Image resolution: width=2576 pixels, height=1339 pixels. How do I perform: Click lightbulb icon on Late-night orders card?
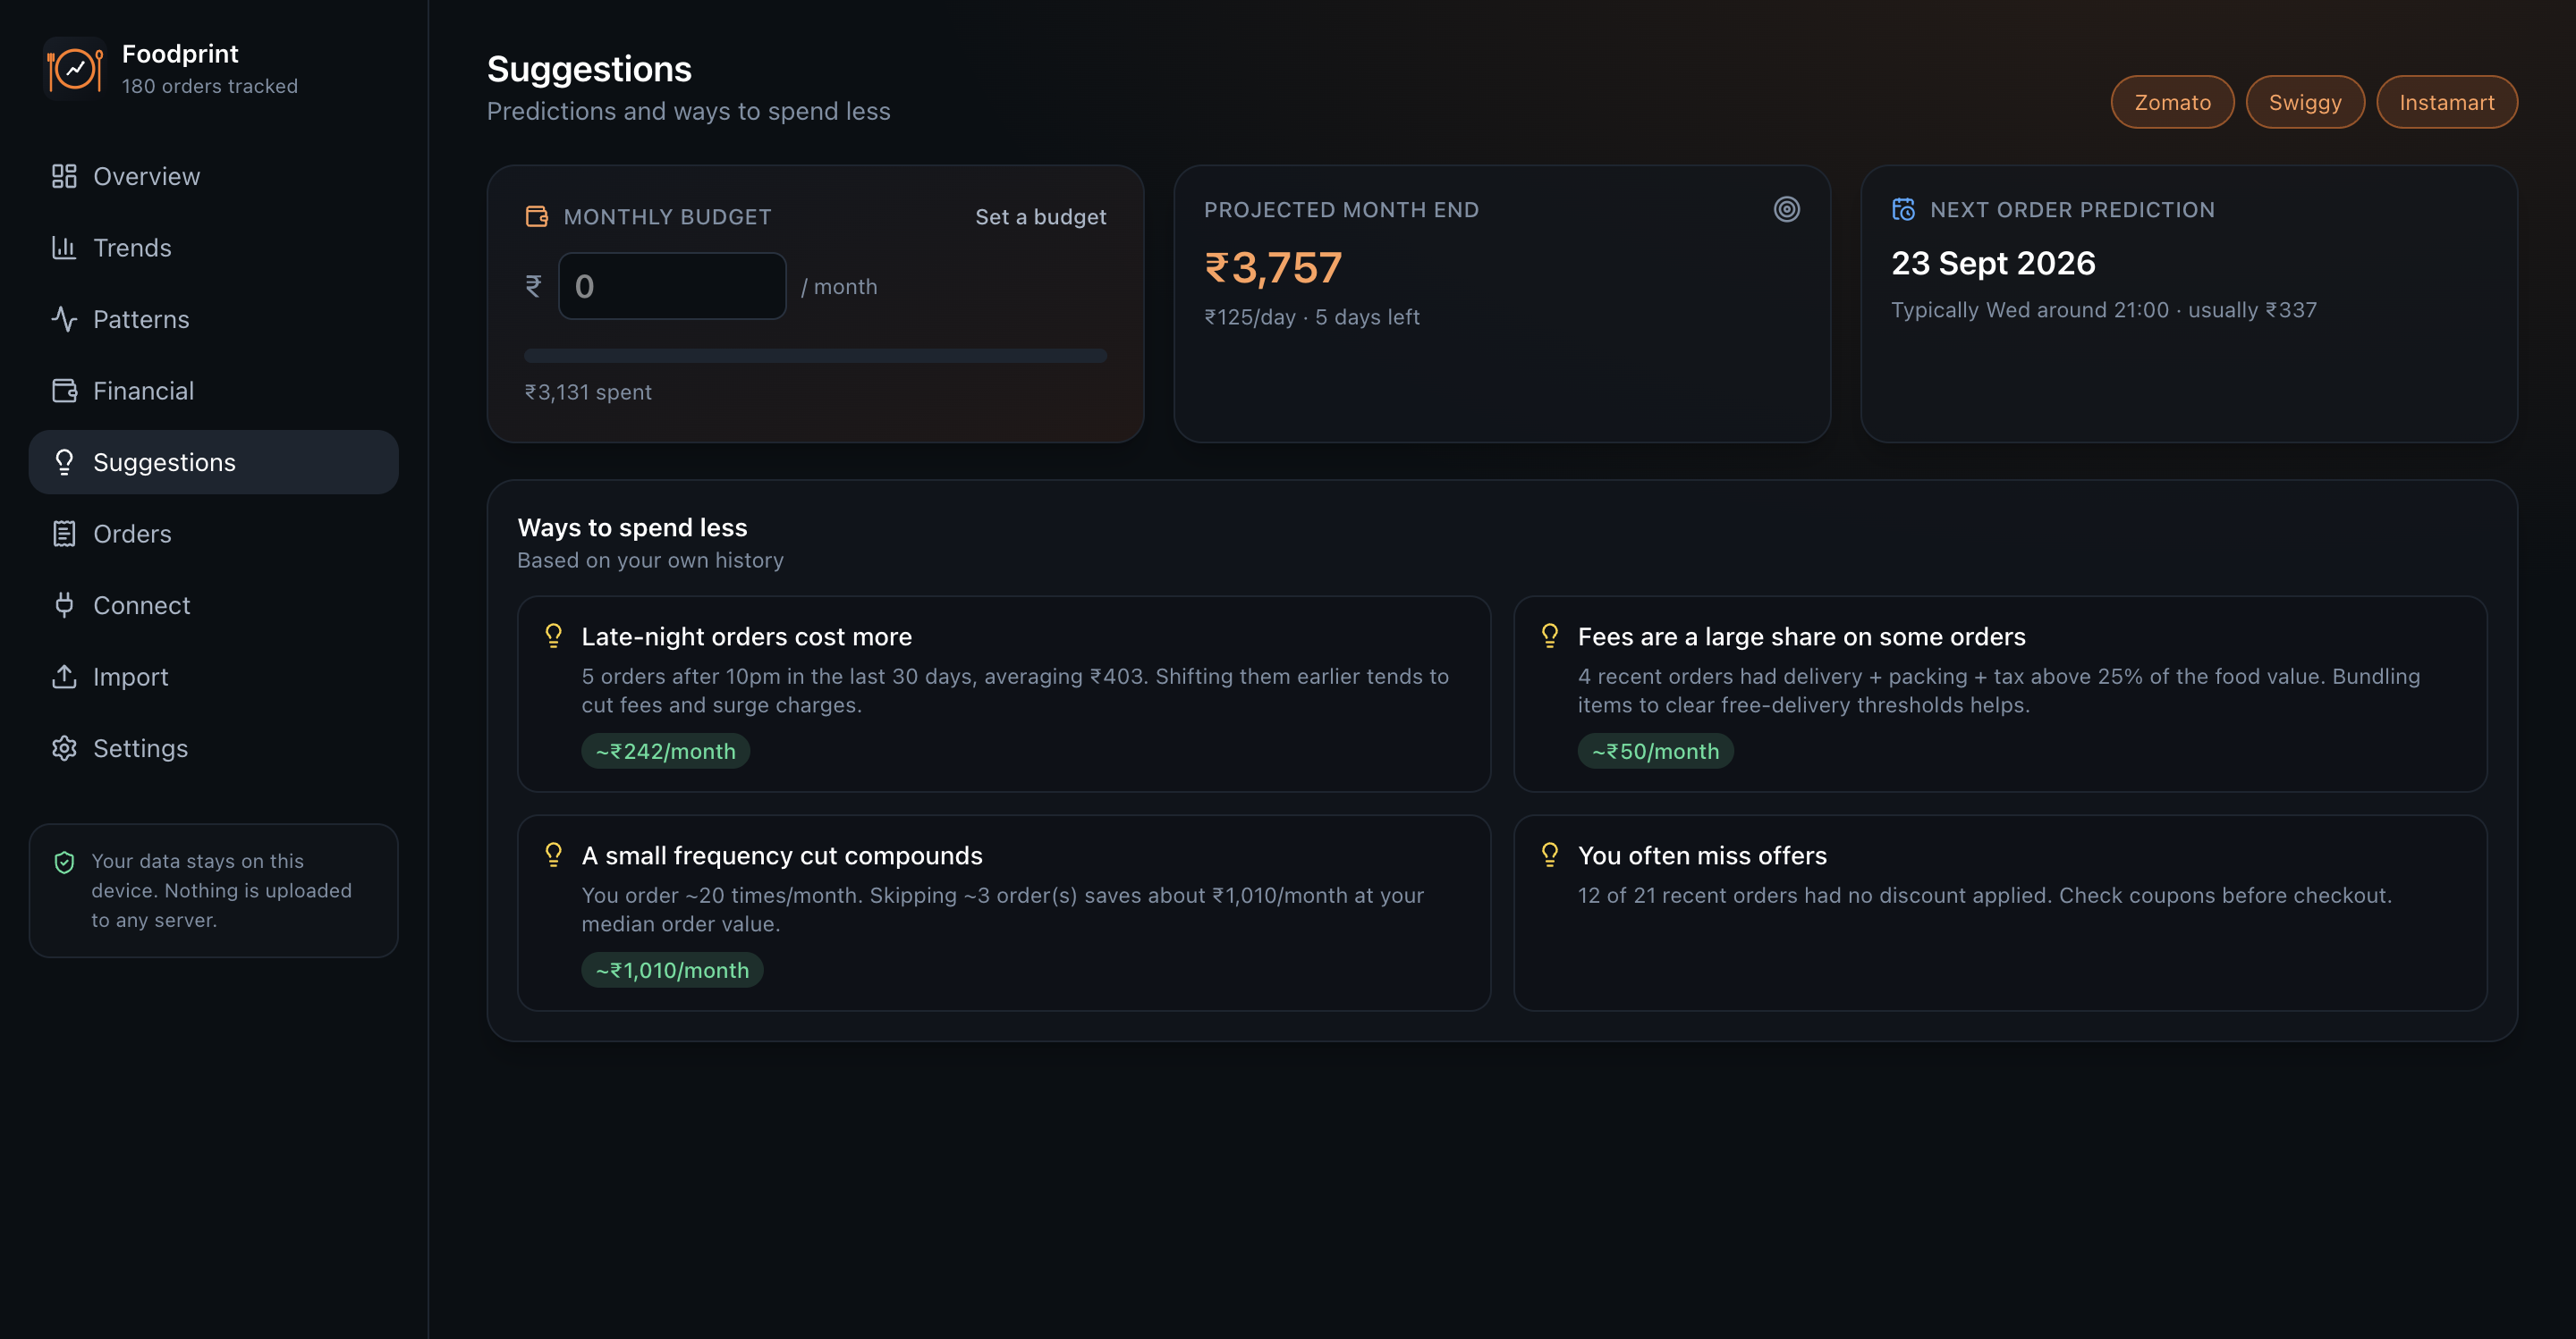[x=553, y=636]
